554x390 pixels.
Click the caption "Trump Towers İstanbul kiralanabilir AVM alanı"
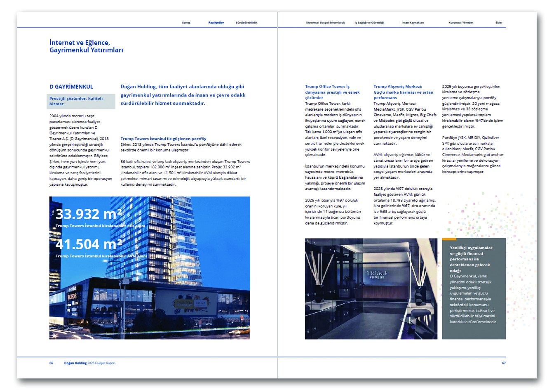[x=101, y=256]
